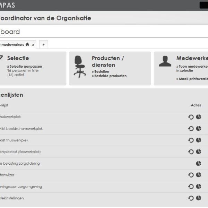This screenshot has width=208, height=208.
Task: Select the medewerkers tab
Action: tap(12, 44)
